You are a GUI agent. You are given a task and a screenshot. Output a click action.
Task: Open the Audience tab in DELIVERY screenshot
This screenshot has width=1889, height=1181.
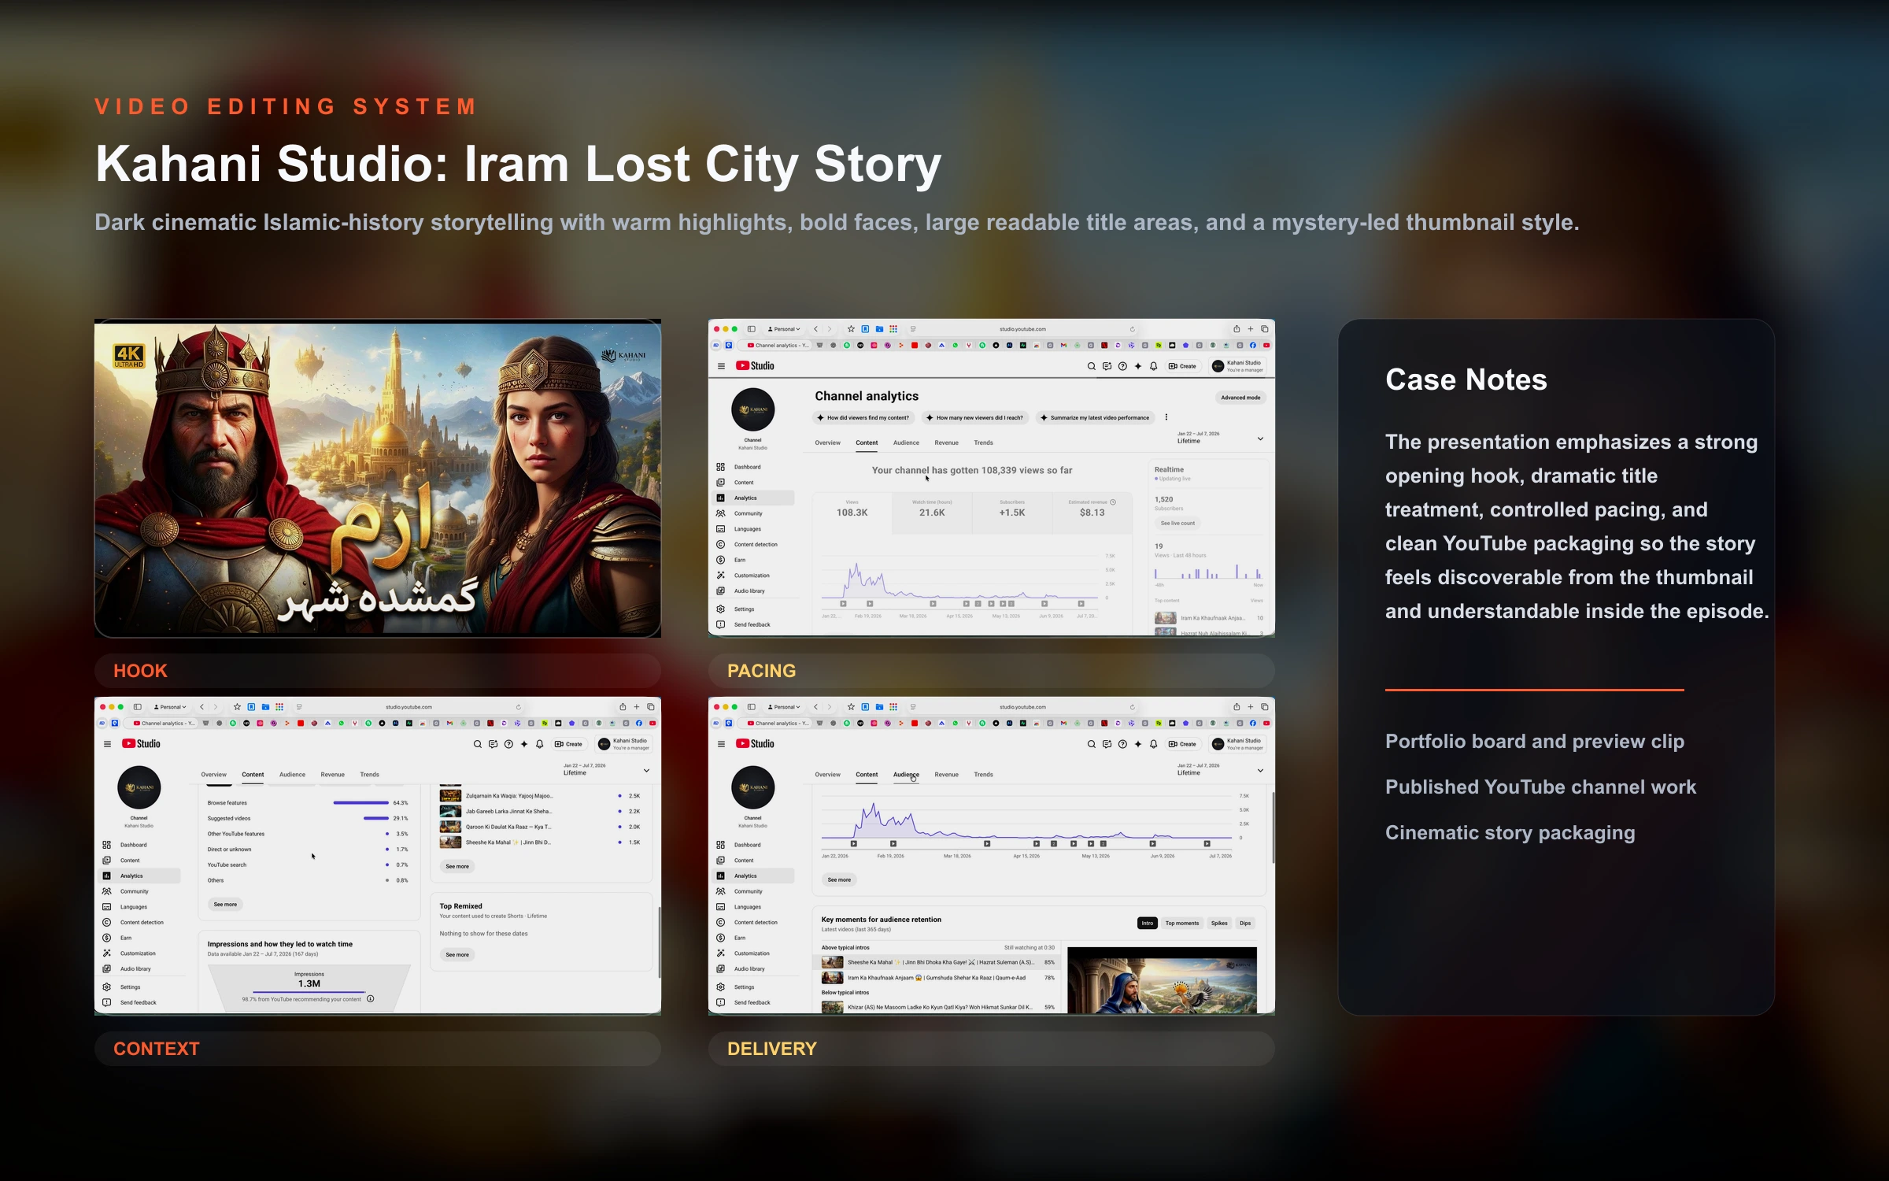[906, 775]
